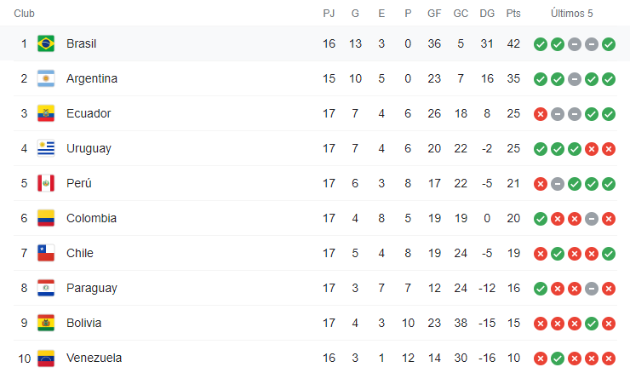Select the Uruguay flag icon

tap(46, 148)
